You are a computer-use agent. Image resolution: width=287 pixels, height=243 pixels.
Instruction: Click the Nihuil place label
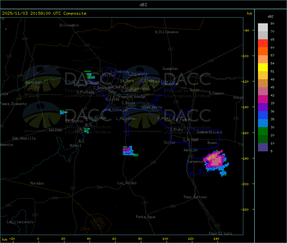[x=75, y=146]
